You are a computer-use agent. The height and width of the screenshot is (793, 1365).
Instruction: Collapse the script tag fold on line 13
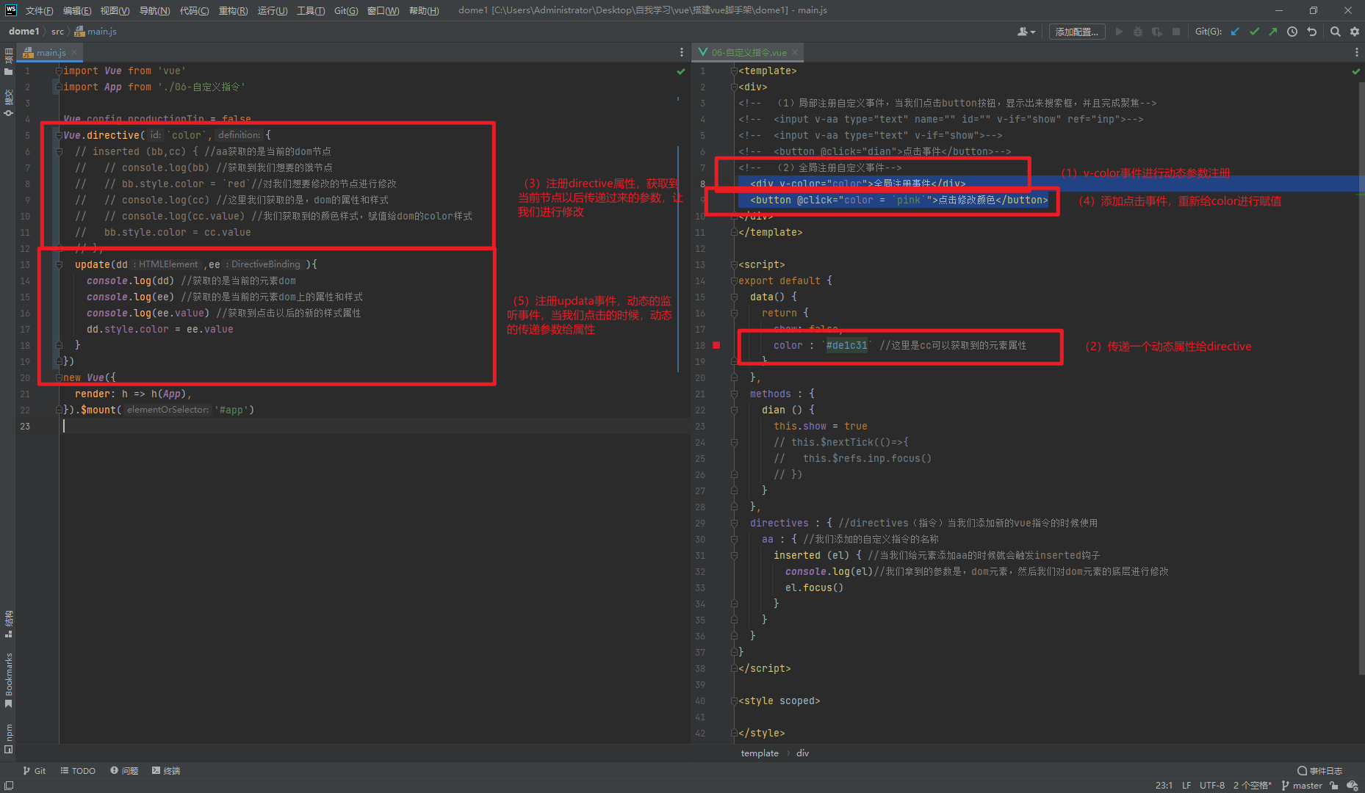click(x=734, y=264)
